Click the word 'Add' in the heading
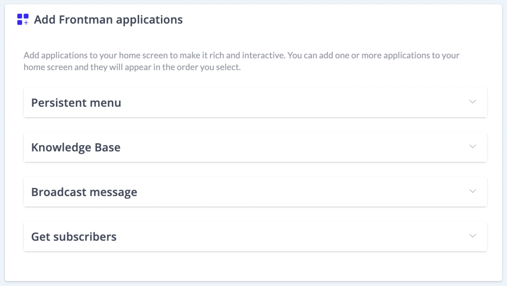The image size is (507, 286). tap(45, 20)
